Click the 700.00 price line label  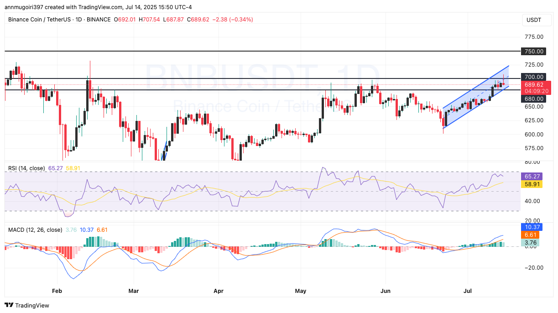(x=533, y=77)
